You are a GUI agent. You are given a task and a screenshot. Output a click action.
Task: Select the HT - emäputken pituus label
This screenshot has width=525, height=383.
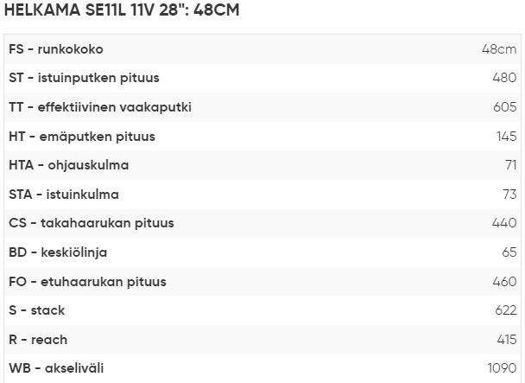pos(82,137)
